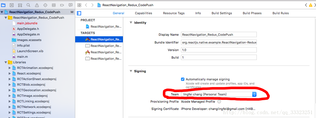
Task: Open the Issue navigator warning icon
Action: [x=37, y=5]
